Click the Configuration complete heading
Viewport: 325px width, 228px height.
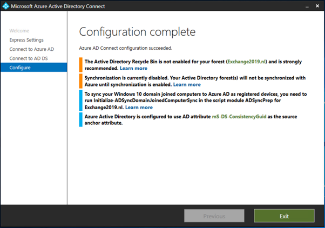point(137,32)
